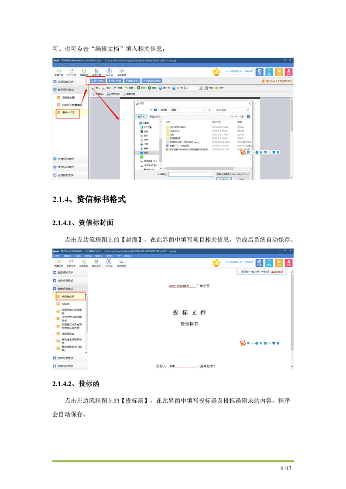This screenshot has height=489, width=346.
Task: Open the file type filter dropdown in dialog
Action: (x=233, y=174)
